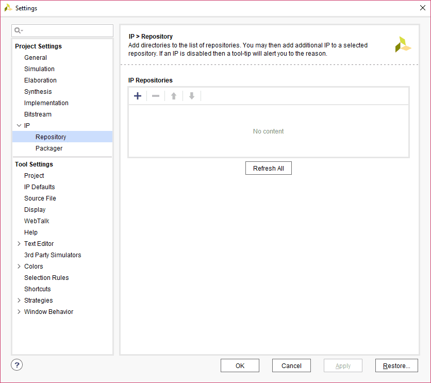Image resolution: width=431 pixels, height=383 pixels.
Task: Click the search magnifier icon
Action: pyautogui.click(x=19, y=31)
